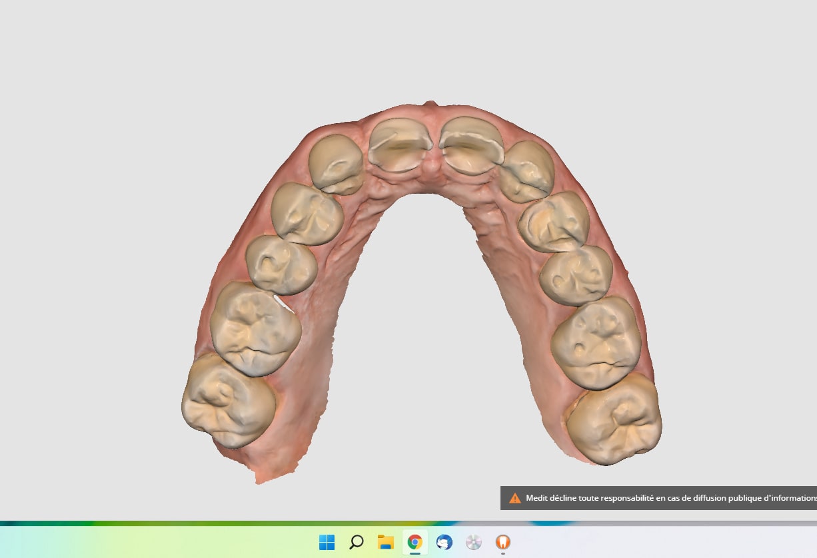
Task: Click the orange warning triangle icon
Action: tap(514, 498)
